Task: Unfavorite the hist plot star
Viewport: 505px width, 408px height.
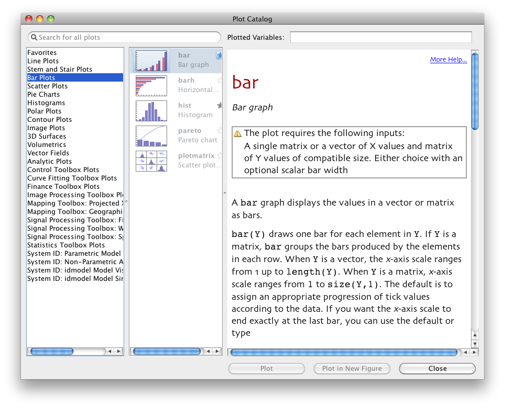Action: 219,106
